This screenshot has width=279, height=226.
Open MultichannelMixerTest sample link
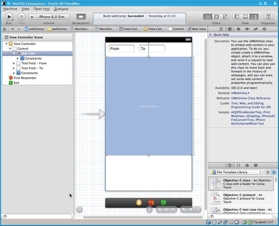point(247,123)
